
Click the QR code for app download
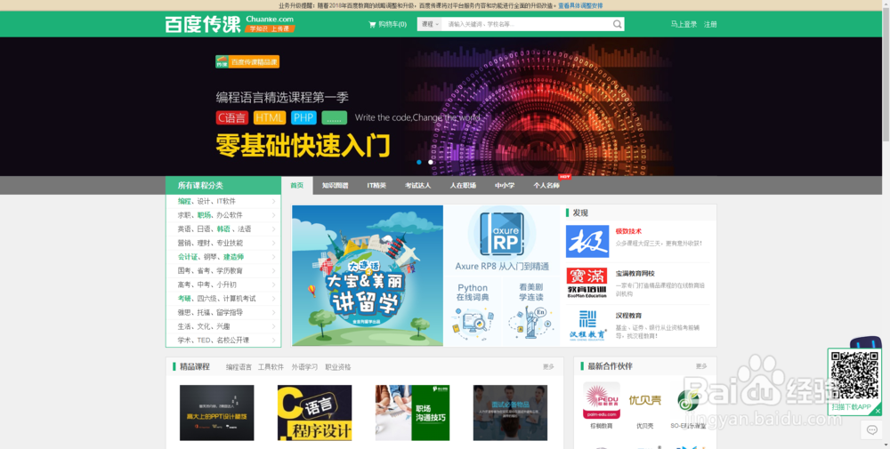(854, 376)
